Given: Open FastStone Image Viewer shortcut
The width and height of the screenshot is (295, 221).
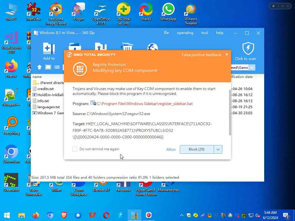Looking at the screenshot, I should 56,14.
